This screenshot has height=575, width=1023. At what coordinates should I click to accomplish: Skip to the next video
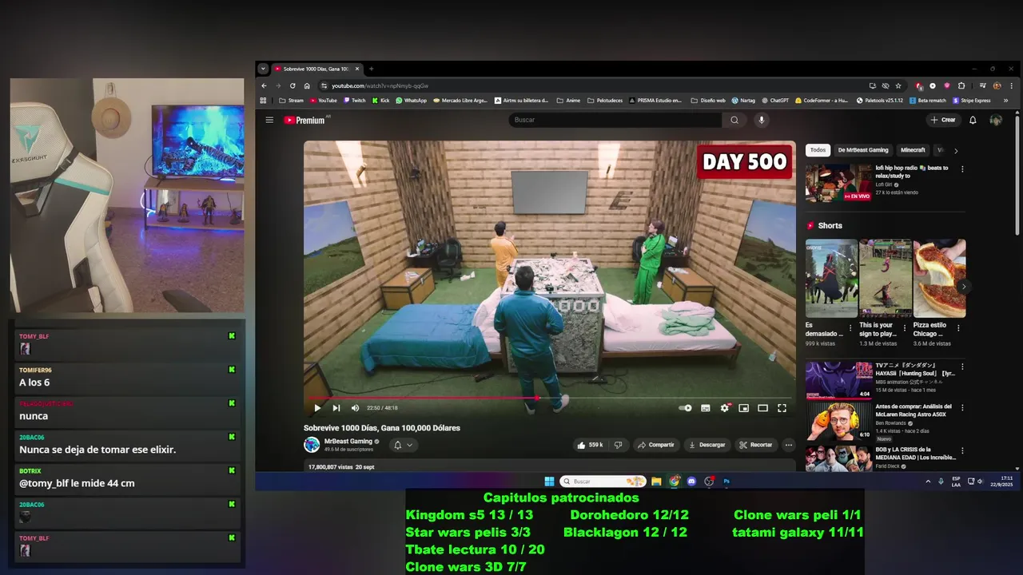tap(336, 408)
